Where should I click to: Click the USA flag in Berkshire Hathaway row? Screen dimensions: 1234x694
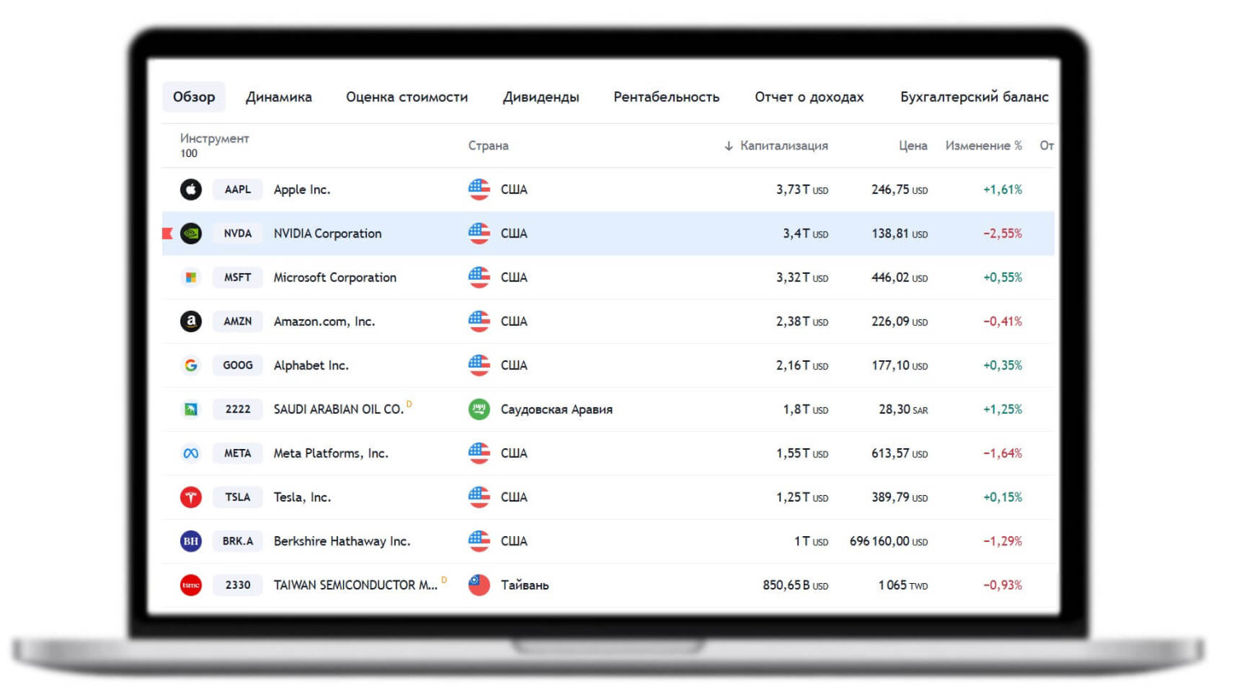pos(479,541)
